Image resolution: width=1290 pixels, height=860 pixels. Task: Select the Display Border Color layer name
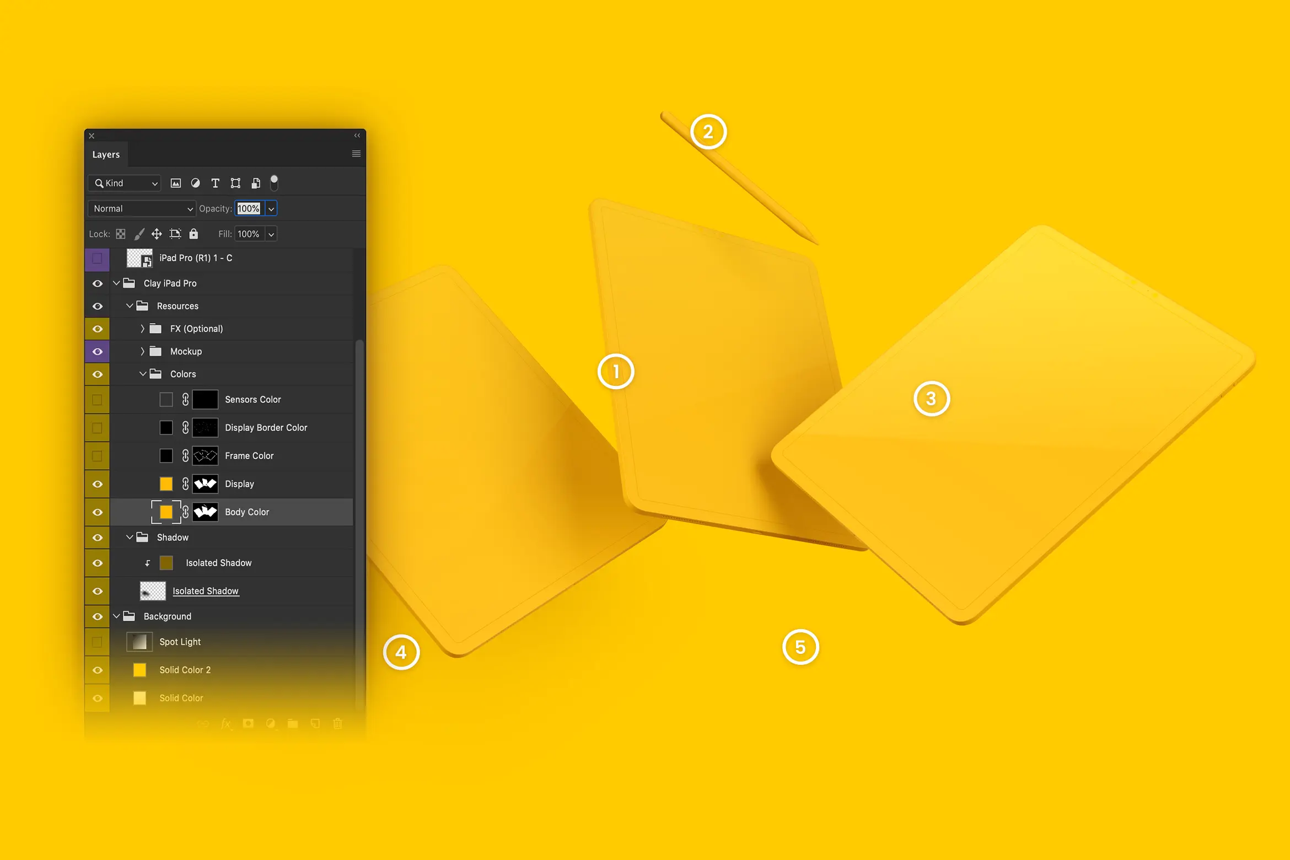click(266, 427)
